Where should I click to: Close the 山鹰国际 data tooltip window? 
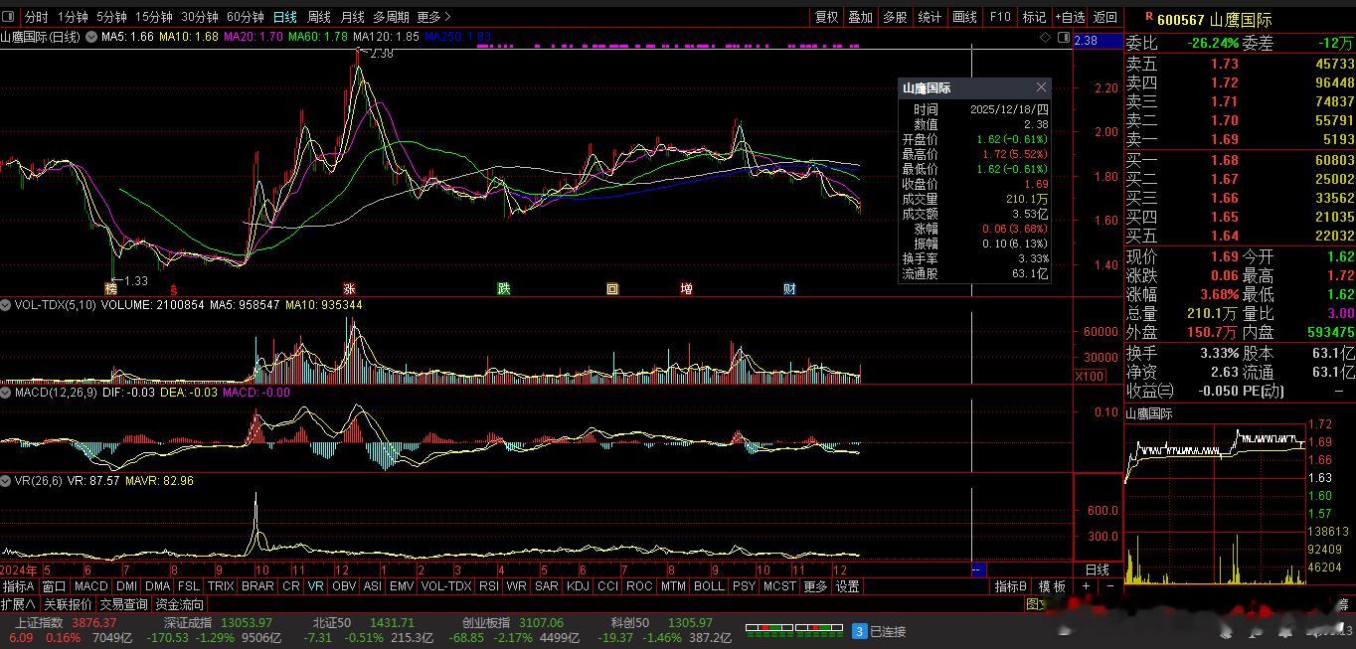pyautogui.click(x=1041, y=88)
